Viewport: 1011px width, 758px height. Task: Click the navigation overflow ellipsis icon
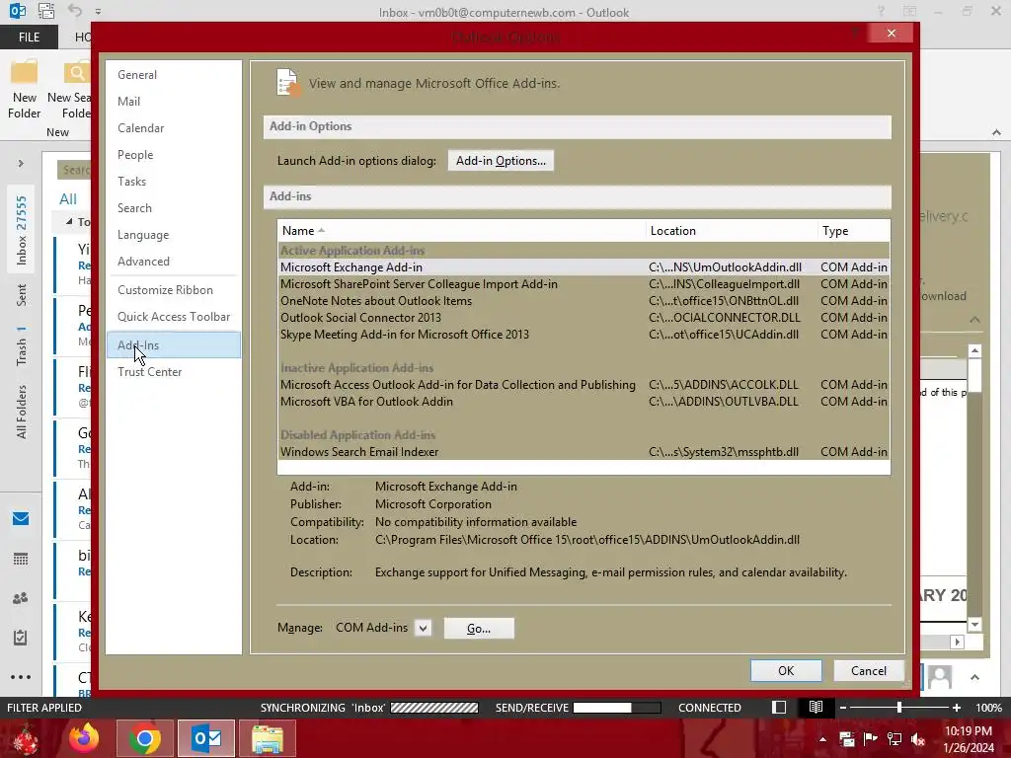coord(21,677)
